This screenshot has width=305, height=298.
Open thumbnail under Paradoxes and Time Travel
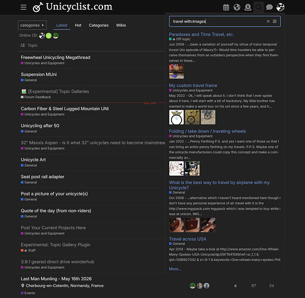(176, 72)
